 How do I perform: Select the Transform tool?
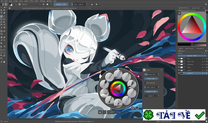coord(1,31)
